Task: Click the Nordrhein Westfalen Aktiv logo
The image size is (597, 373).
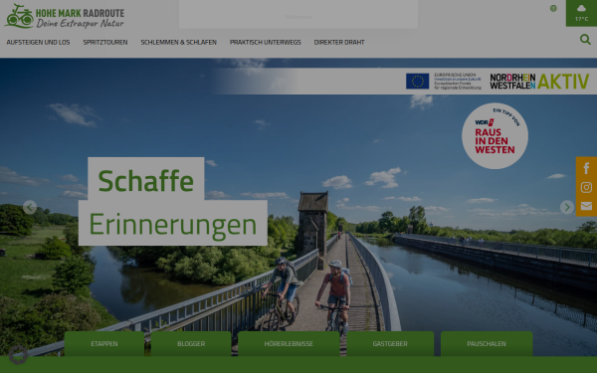Action: click(539, 82)
